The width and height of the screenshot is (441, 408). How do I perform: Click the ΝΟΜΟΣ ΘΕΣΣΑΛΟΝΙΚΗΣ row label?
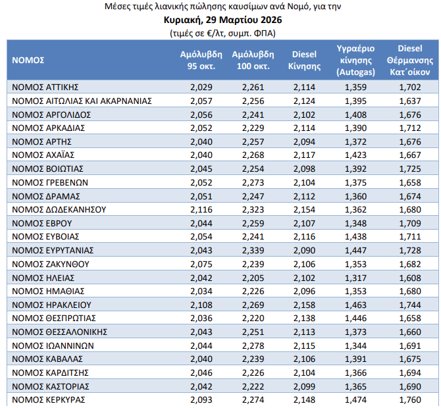(59, 331)
